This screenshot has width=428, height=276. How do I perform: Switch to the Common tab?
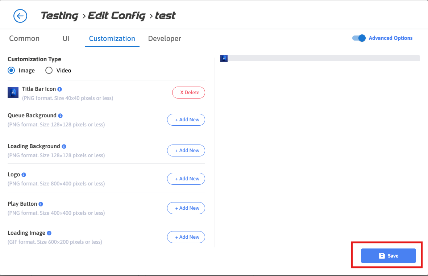24,38
